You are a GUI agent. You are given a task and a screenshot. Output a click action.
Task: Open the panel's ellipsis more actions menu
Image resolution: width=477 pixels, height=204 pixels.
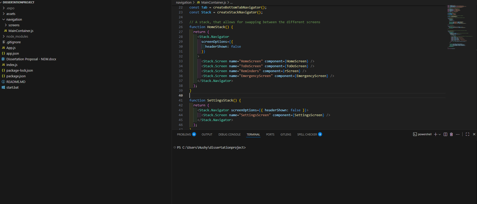coord(458,134)
